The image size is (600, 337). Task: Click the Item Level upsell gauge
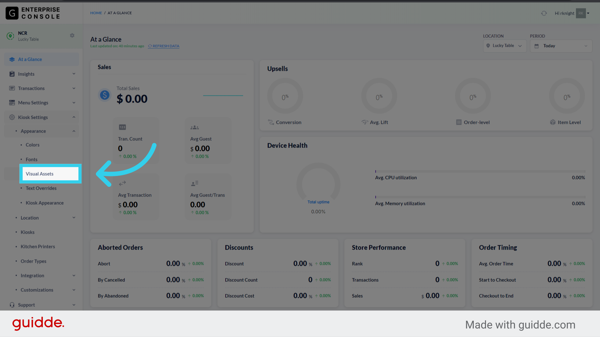pyautogui.click(x=567, y=96)
